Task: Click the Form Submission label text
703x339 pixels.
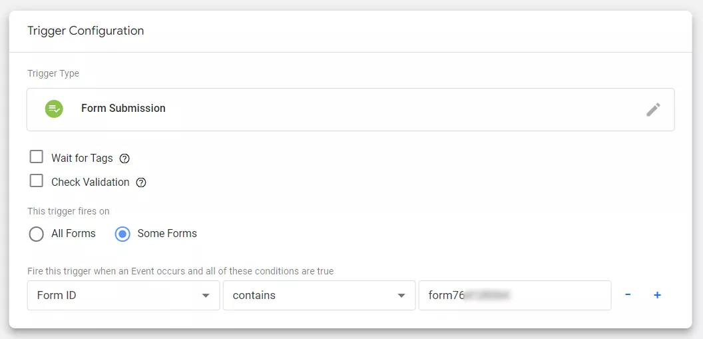Action: point(123,109)
